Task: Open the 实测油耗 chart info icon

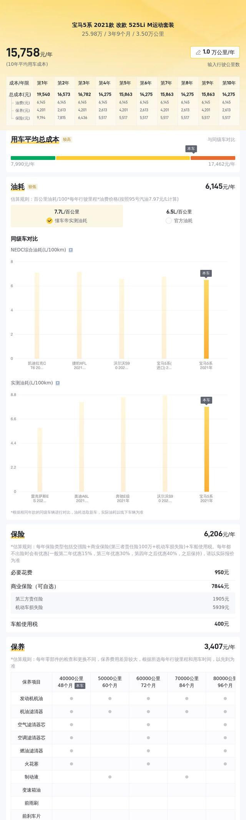Action: click(58, 383)
